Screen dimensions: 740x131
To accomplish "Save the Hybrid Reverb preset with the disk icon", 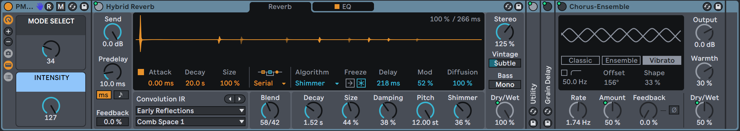I will (x=519, y=7).
